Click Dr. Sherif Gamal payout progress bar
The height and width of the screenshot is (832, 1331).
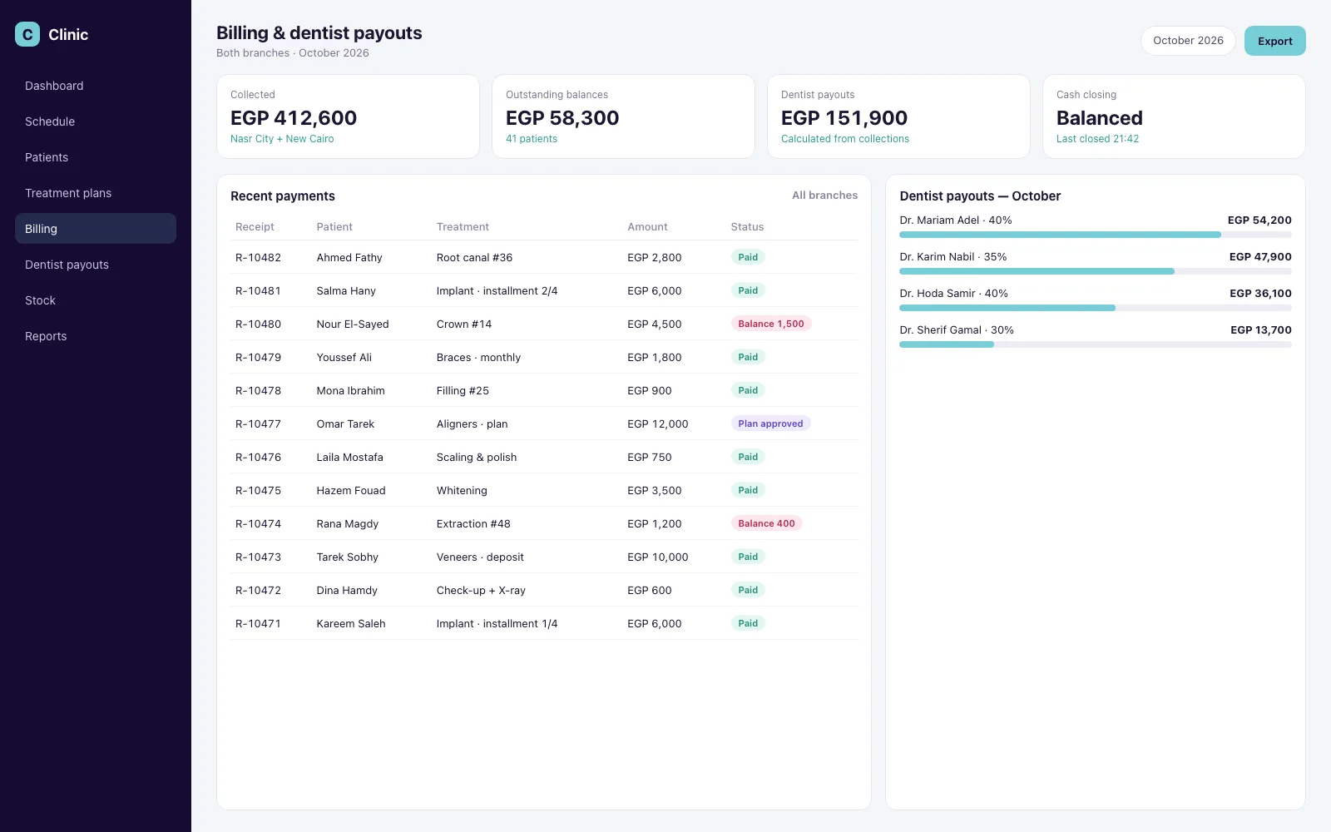pyautogui.click(x=1096, y=344)
